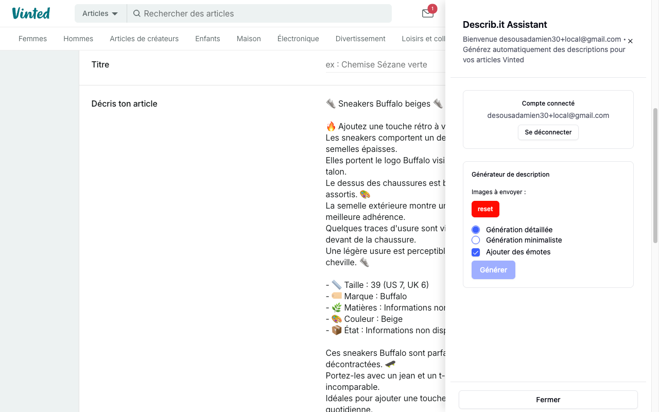Viewport: 659px width, 412px height.
Task: Open the Hommes category
Action: click(78, 39)
